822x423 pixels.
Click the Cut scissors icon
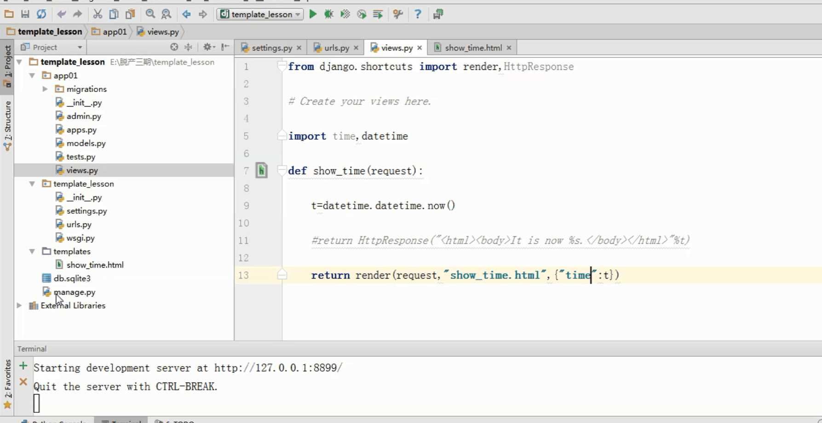click(98, 14)
